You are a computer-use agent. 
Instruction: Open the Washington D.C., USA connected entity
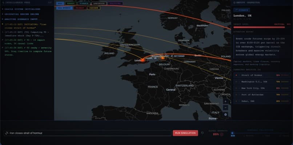262,82
